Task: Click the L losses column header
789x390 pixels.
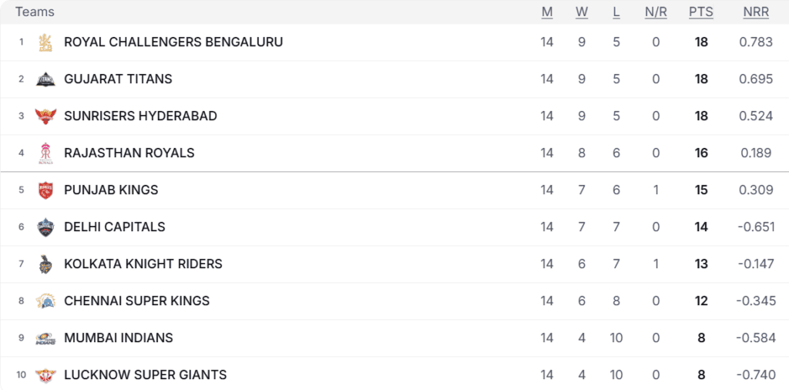Action: tap(616, 12)
